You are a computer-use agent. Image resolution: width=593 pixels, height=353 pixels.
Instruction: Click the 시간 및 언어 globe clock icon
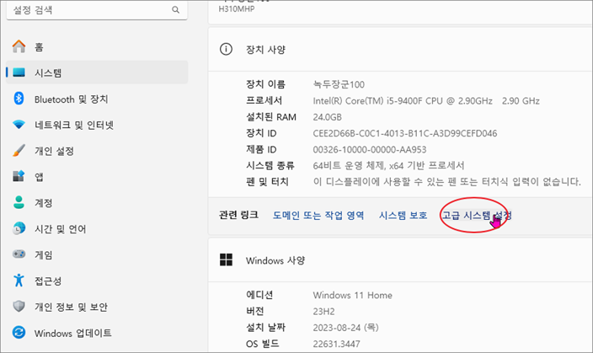click(19, 229)
